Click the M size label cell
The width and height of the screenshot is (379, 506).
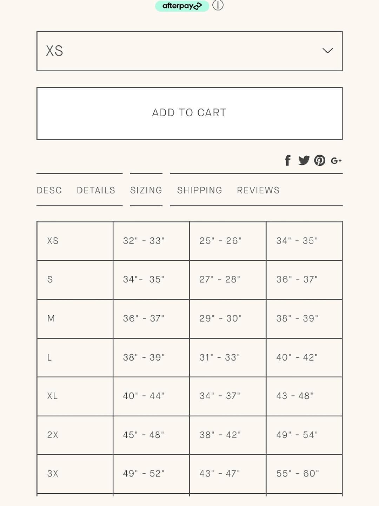coord(75,319)
